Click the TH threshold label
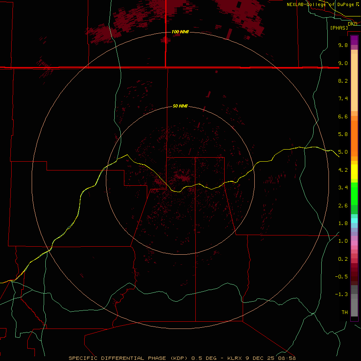 345,312
